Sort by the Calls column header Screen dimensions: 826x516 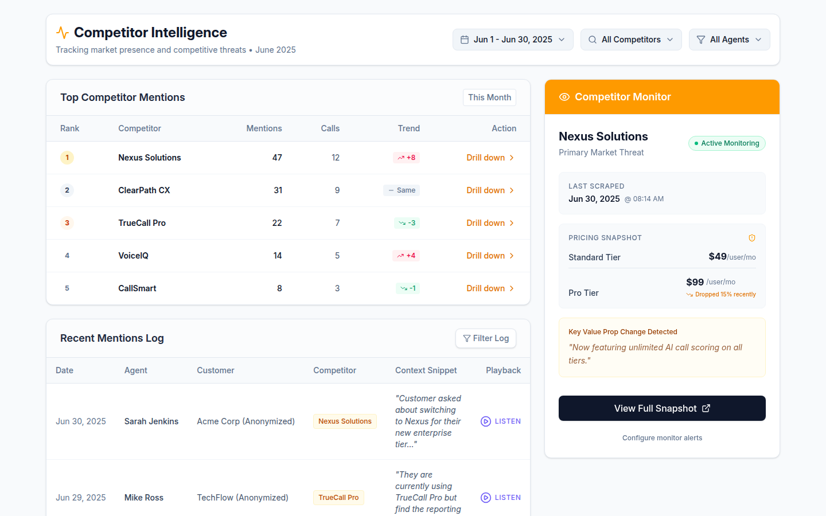[x=330, y=128]
